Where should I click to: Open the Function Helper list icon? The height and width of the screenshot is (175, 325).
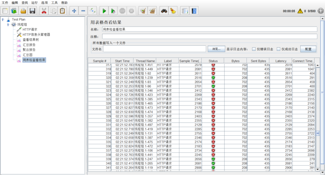click(x=185, y=11)
